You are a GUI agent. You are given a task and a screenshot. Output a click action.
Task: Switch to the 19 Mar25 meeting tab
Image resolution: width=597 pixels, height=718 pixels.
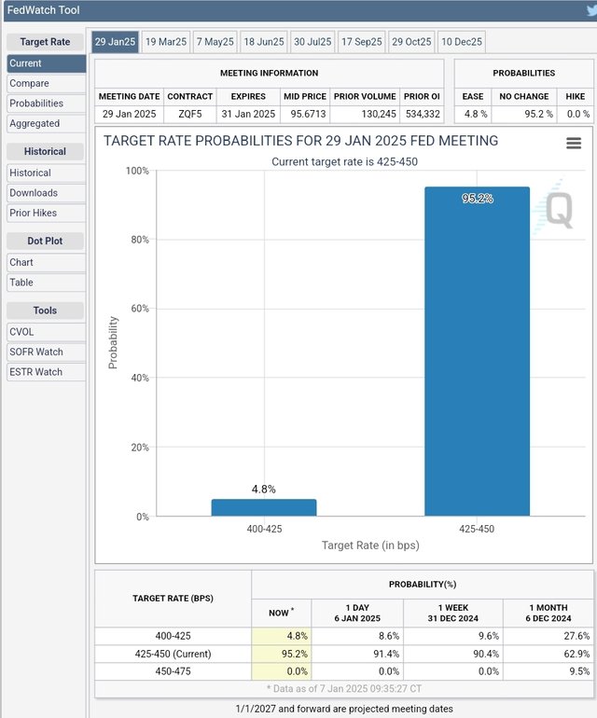(x=166, y=42)
